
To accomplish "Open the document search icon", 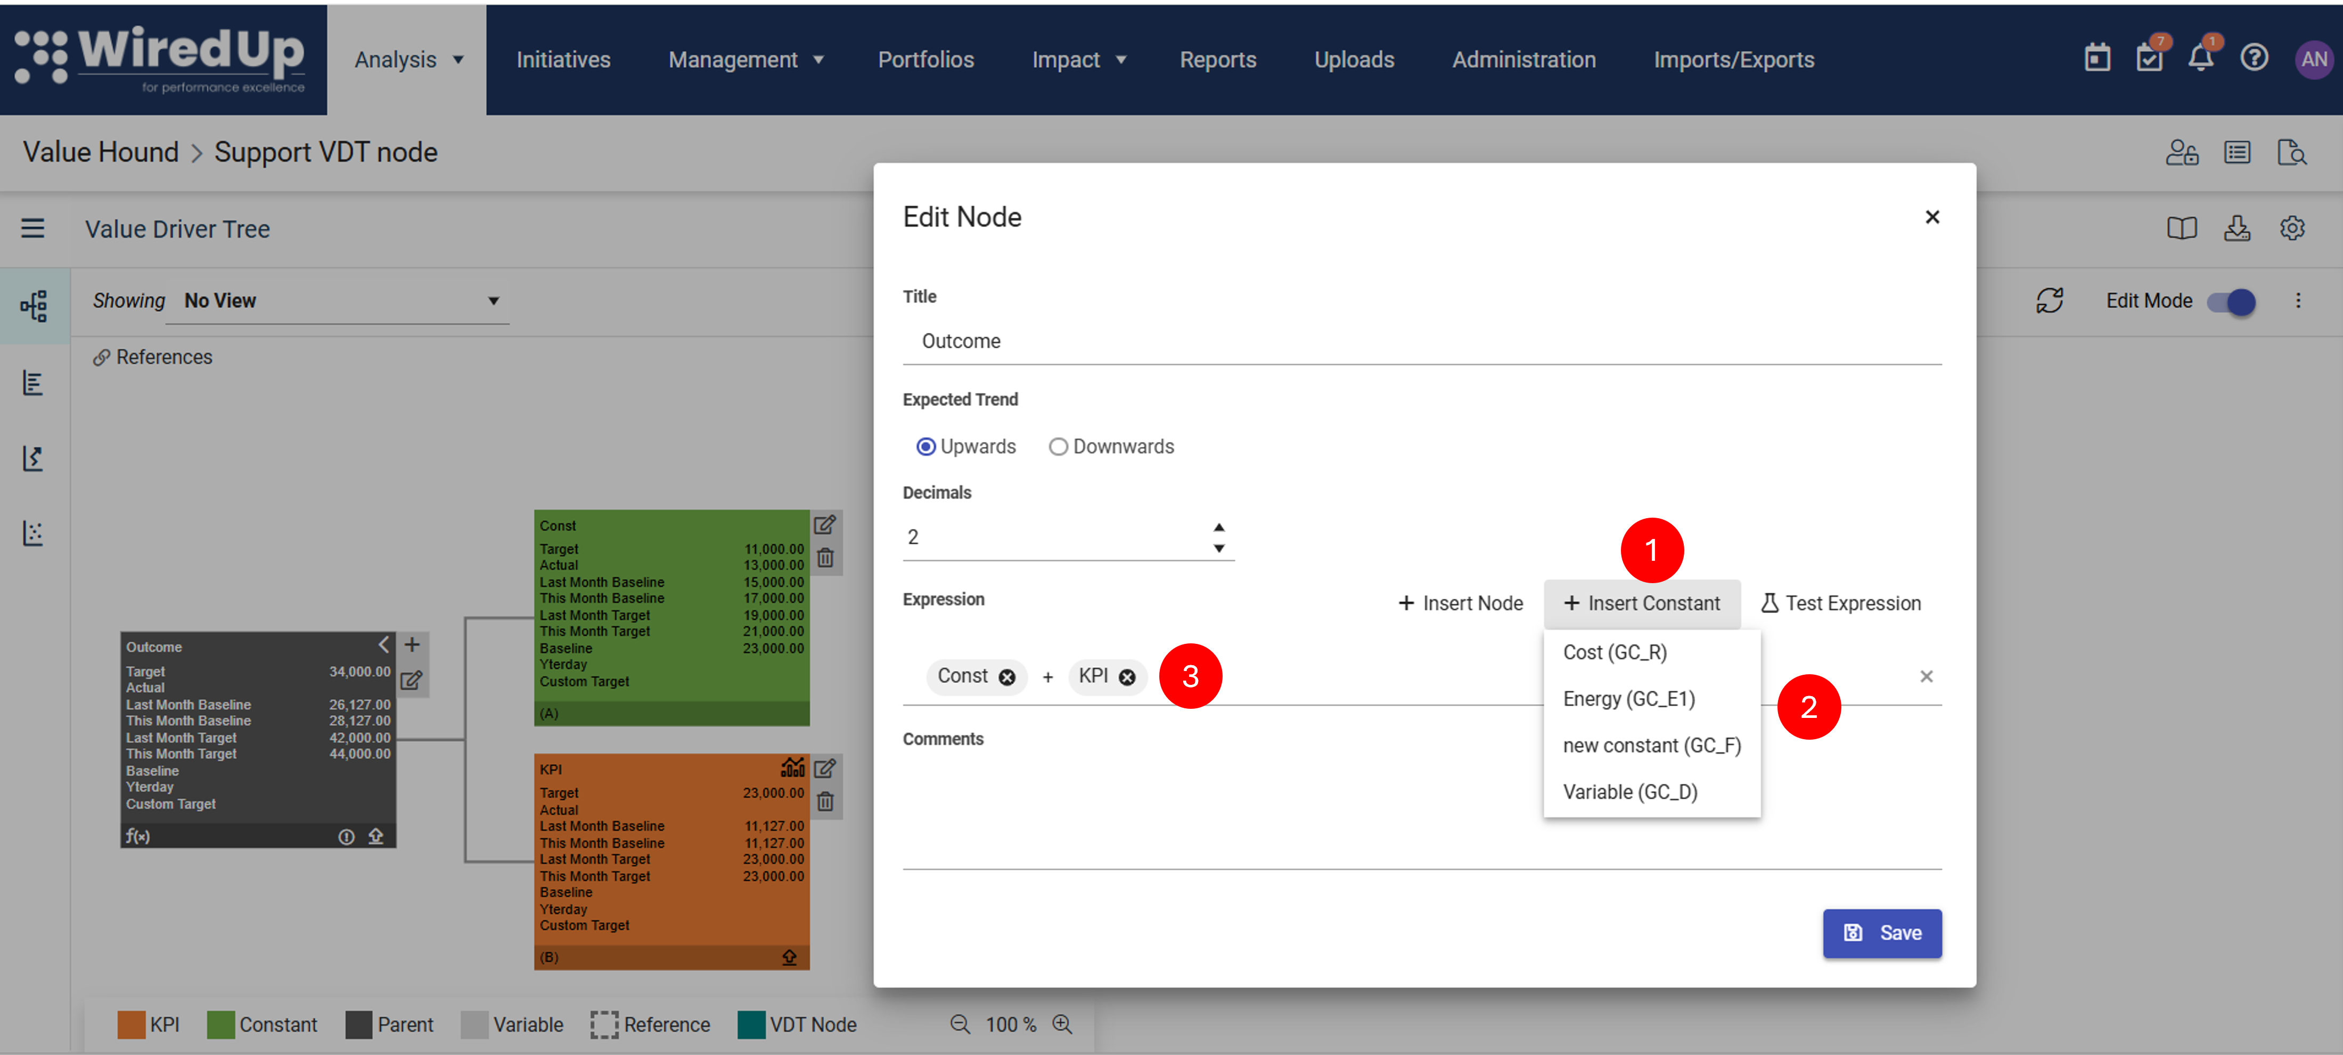I will 2291,152.
